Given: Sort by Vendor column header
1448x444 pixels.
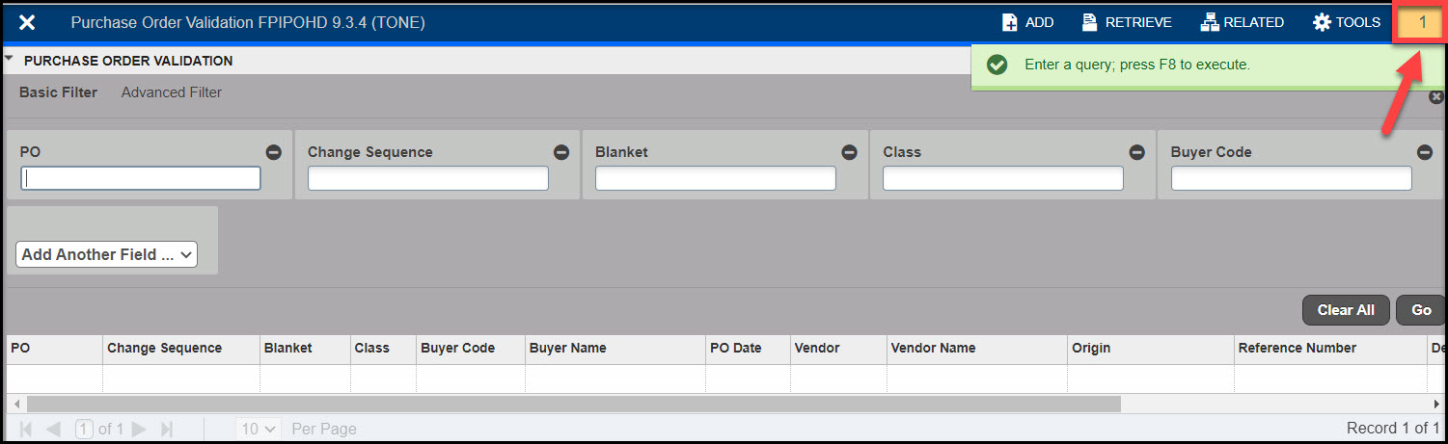Looking at the screenshot, I should pos(838,349).
